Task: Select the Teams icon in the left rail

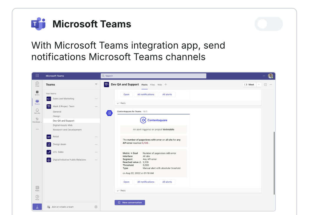Action: [x=37, y=102]
